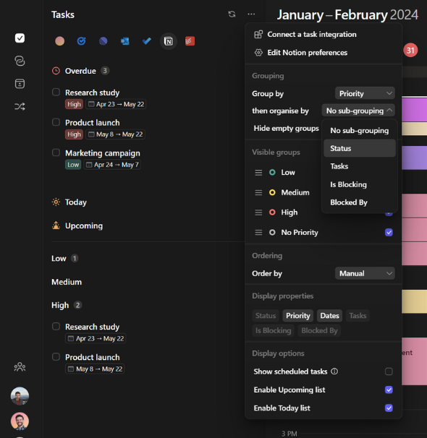The width and height of the screenshot is (427, 438).
Task: Select the Todoist red integration icon
Action: pyautogui.click(x=190, y=41)
